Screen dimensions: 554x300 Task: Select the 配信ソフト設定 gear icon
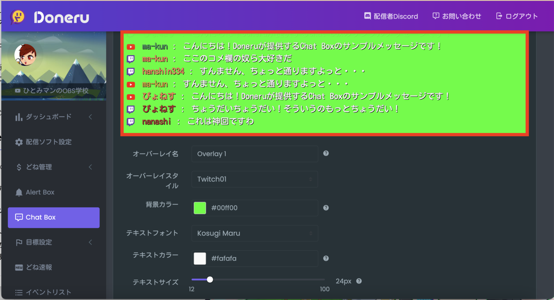point(19,142)
